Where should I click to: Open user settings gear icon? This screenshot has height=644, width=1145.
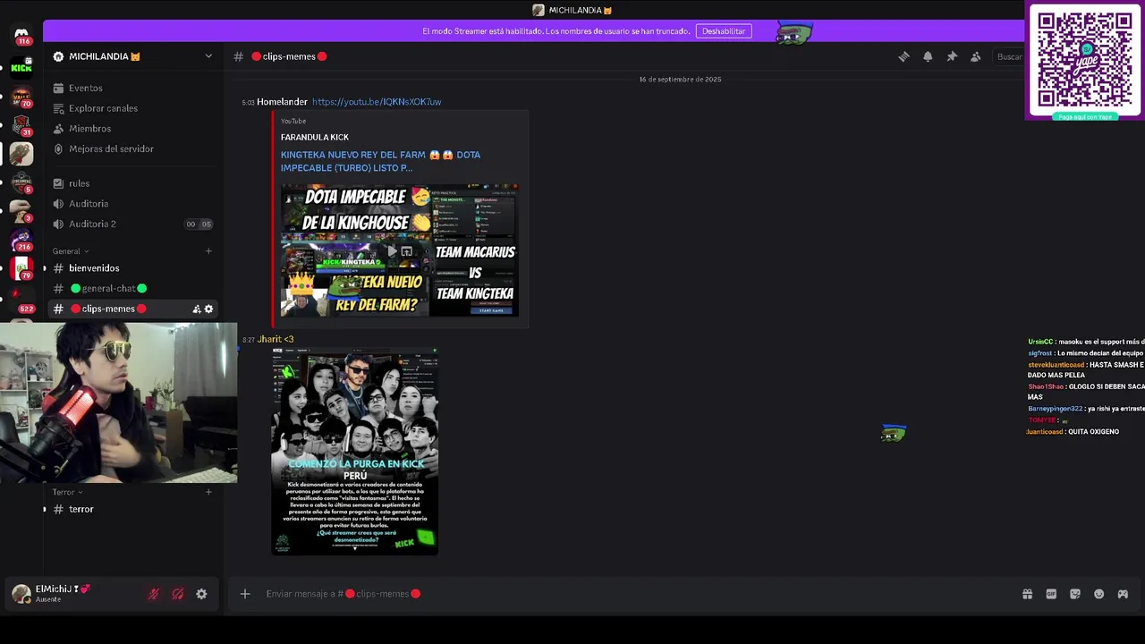pos(201,594)
